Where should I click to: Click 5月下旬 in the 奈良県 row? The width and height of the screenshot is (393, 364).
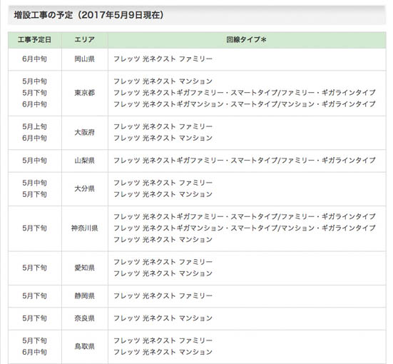tap(34, 318)
